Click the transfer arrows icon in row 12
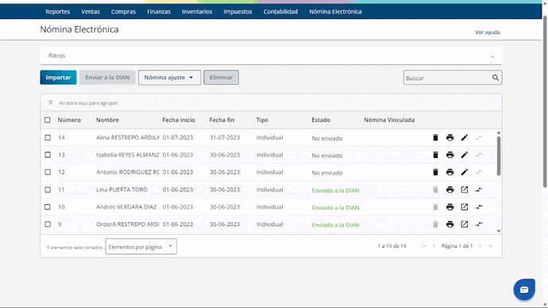The width and height of the screenshot is (548, 308). 479,172
